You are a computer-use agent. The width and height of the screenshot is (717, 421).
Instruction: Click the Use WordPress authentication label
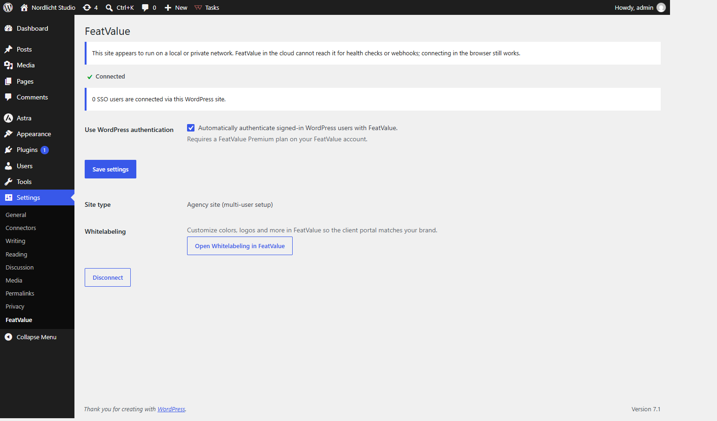[x=129, y=130]
